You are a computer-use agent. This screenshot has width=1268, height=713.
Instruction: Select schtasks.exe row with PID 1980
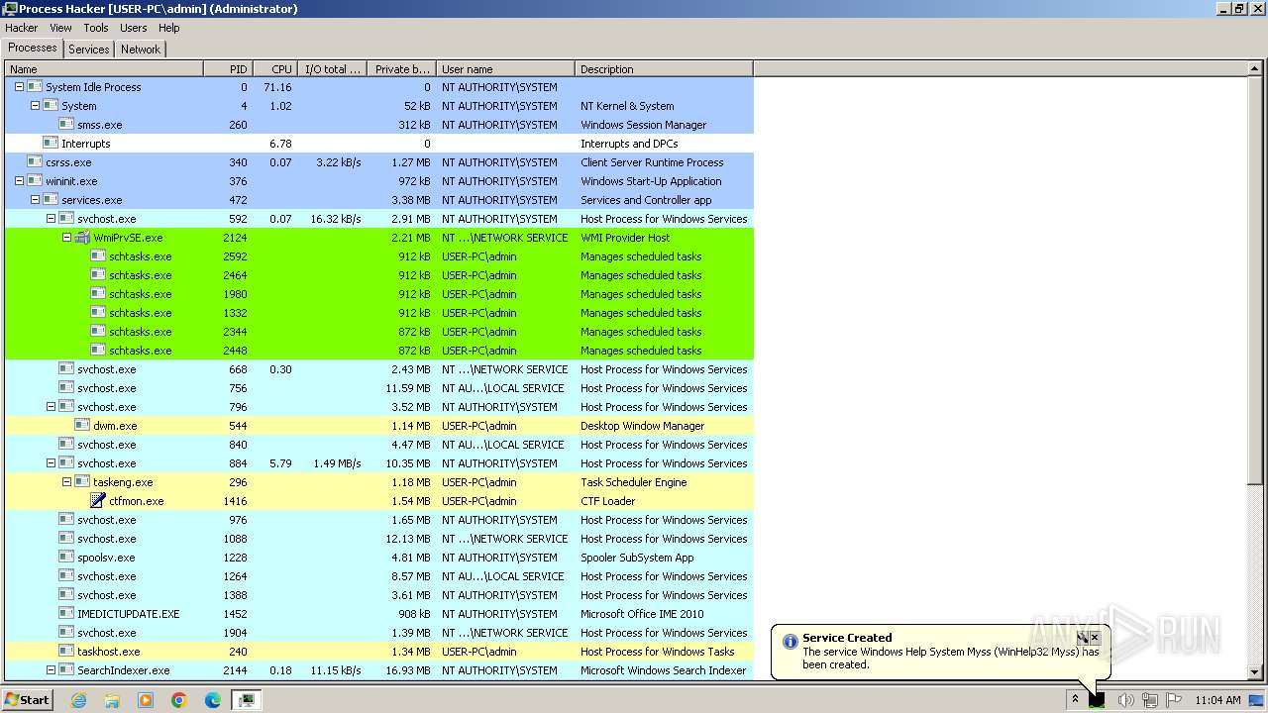(379, 294)
